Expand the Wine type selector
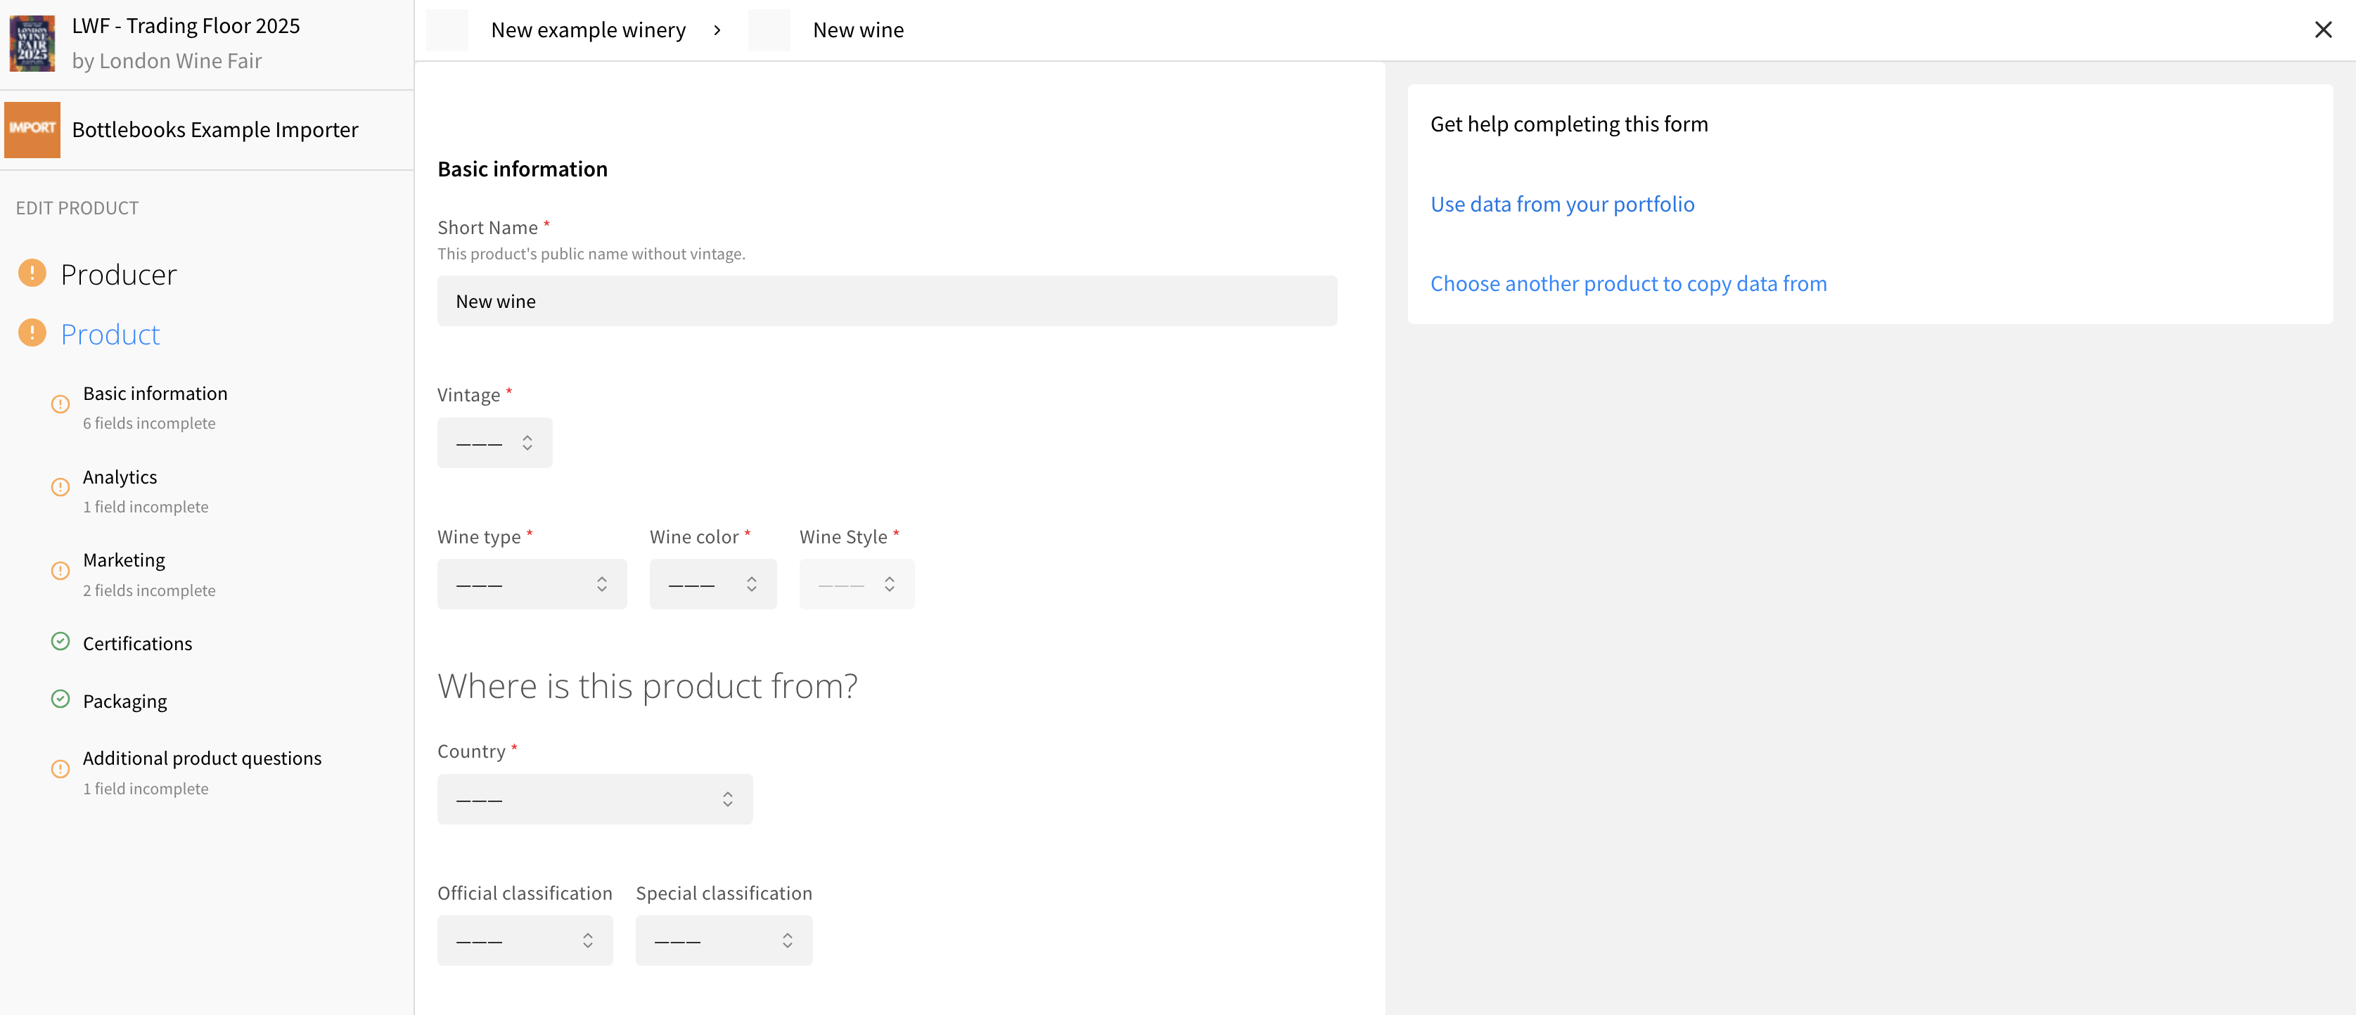 [x=532, y=584]
